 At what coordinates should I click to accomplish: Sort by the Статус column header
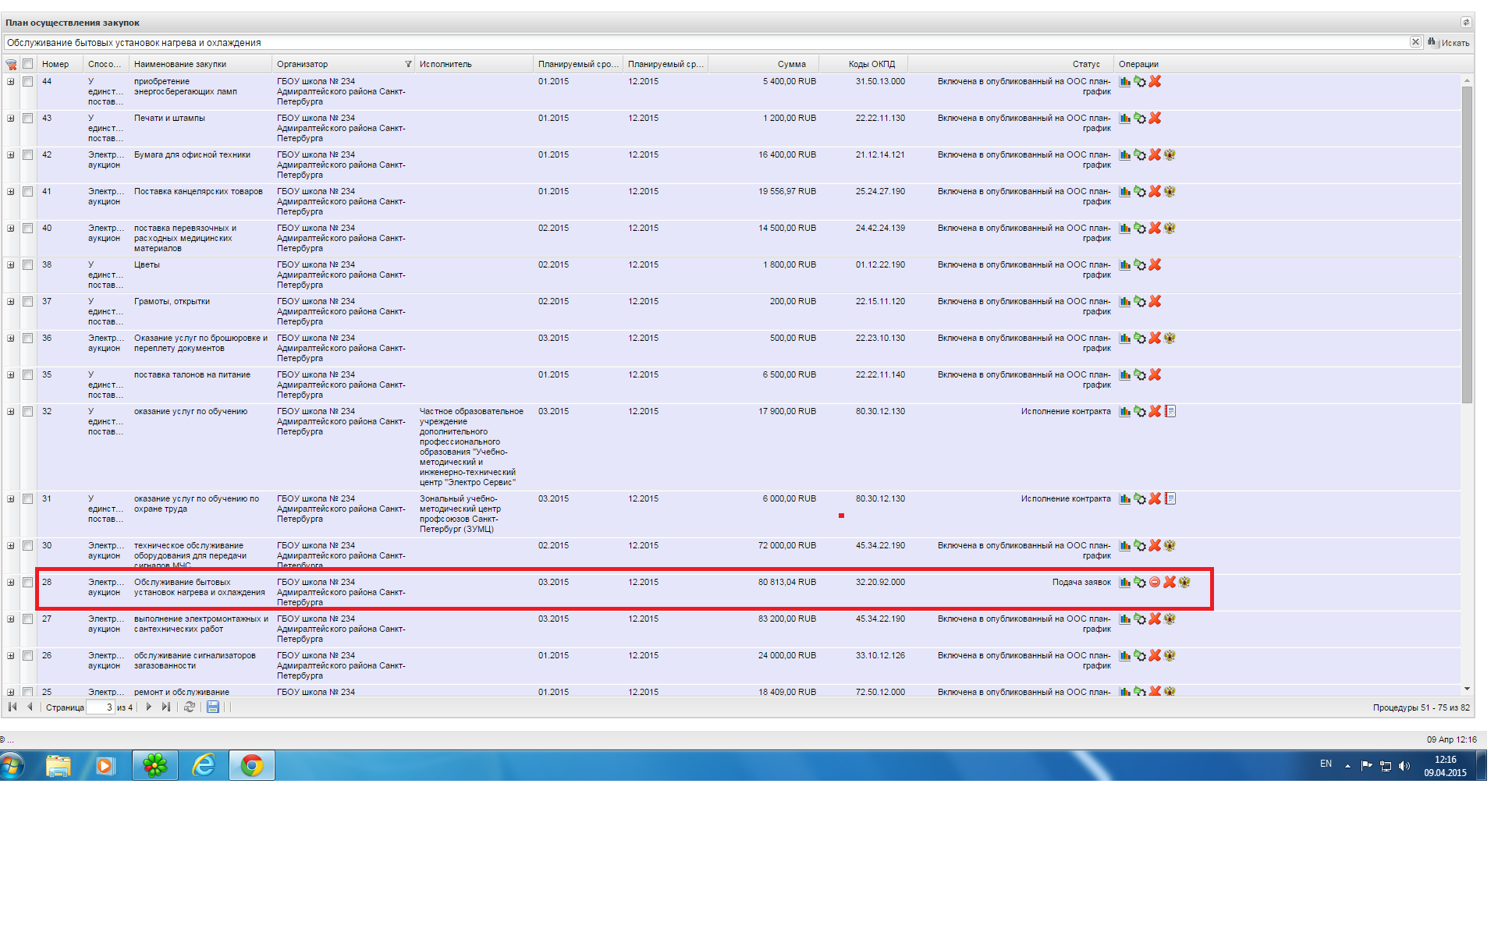coord(1085,64)
